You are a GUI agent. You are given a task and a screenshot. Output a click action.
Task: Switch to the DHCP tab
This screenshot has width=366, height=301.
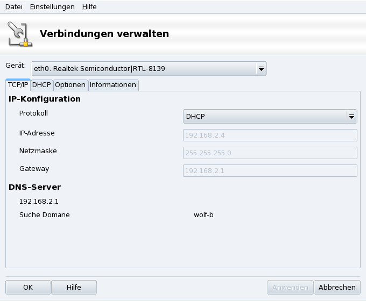[41, 85]
